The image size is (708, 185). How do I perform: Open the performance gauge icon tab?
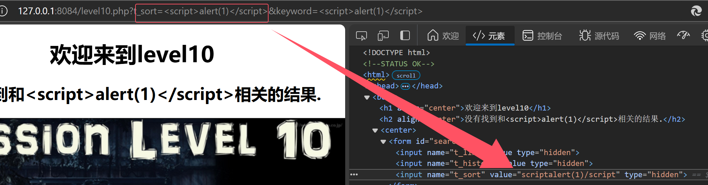(x=683, y=35)
